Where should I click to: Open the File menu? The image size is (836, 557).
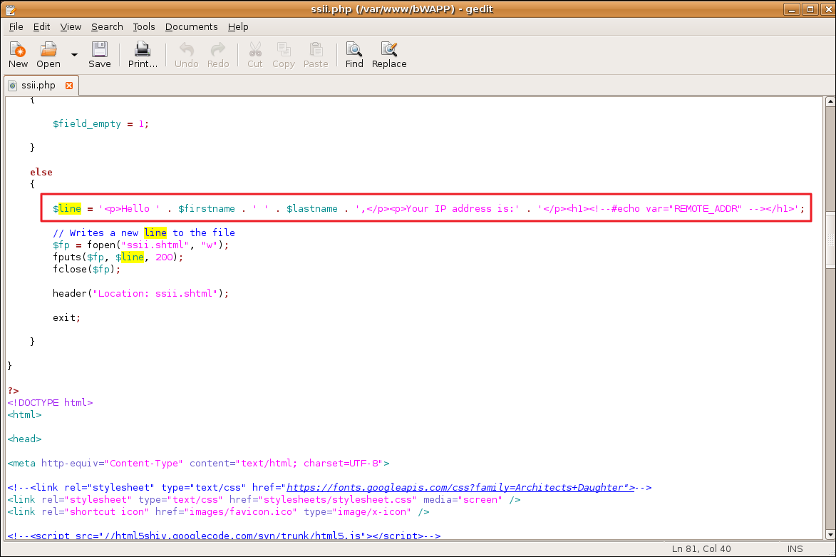click(x=16, y=26)
